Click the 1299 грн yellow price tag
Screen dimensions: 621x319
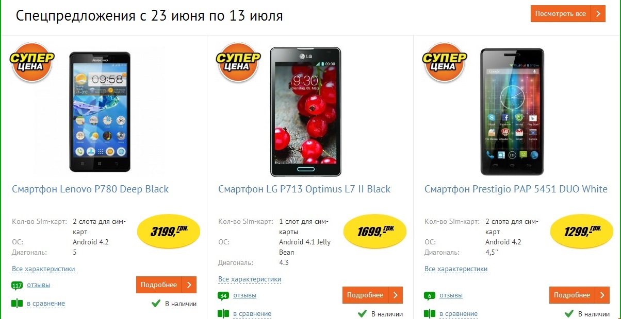point(582,232)
